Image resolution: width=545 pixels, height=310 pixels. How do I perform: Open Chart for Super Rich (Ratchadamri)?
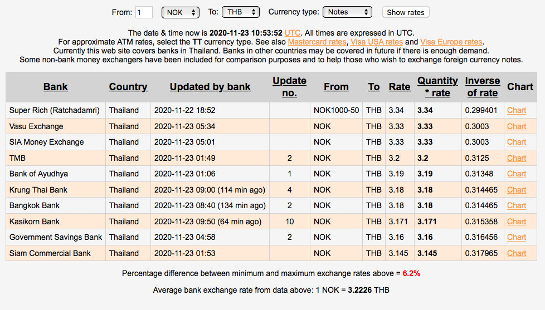pos(516,110)
